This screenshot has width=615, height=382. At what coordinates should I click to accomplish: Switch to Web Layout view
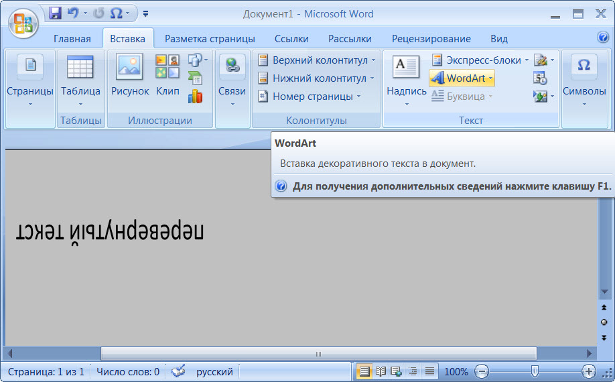(x=397, y=371)
